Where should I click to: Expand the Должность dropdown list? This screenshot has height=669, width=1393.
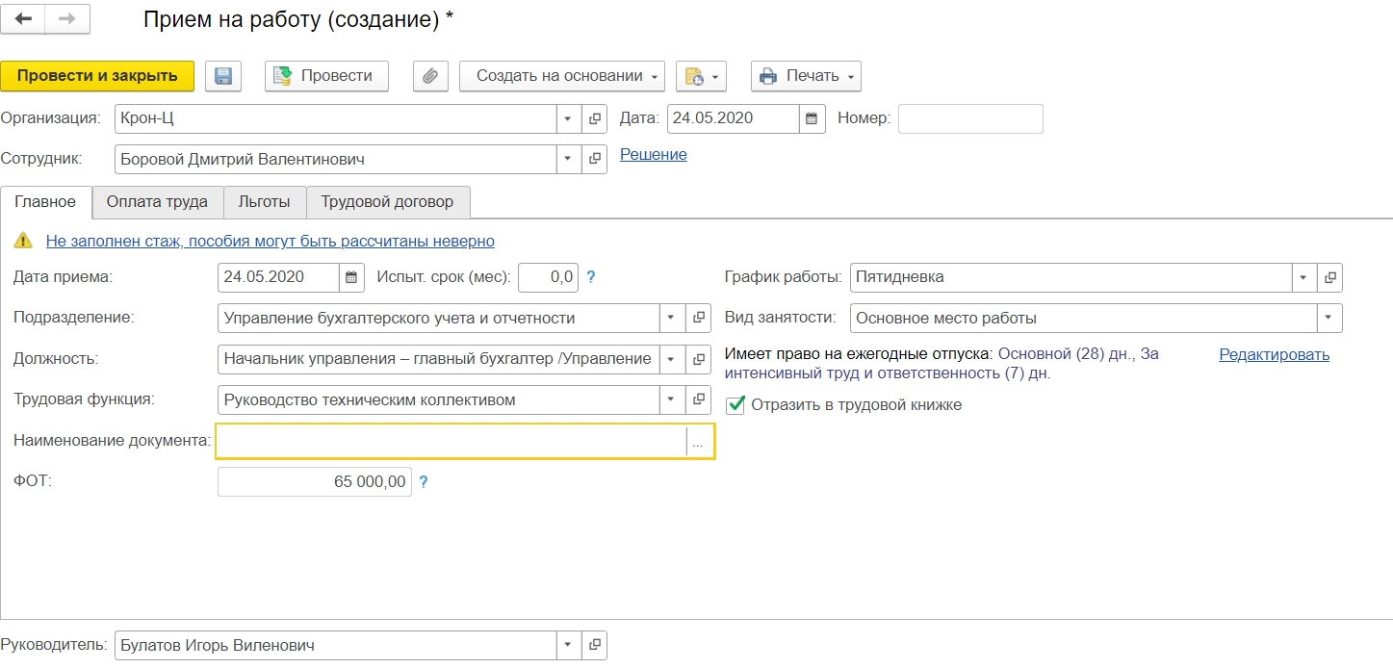click(671, 359)
